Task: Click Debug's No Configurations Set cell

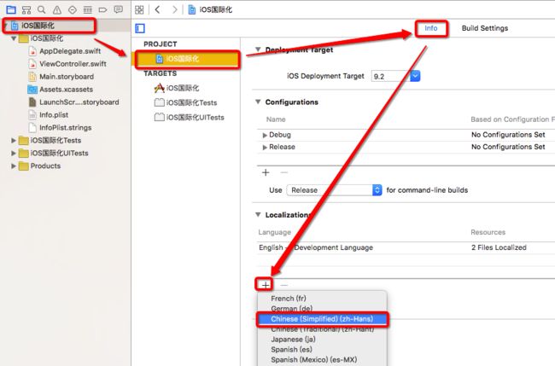Action: (508, 135)
